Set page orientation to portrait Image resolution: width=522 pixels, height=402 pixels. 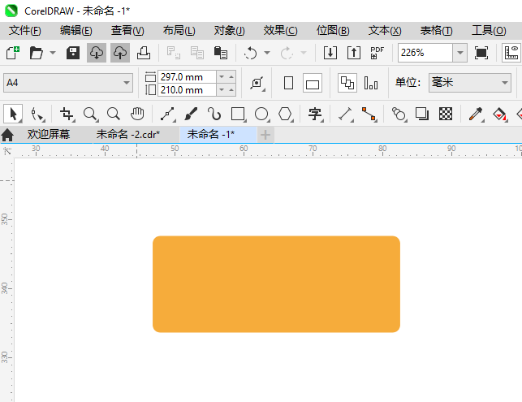289,83
